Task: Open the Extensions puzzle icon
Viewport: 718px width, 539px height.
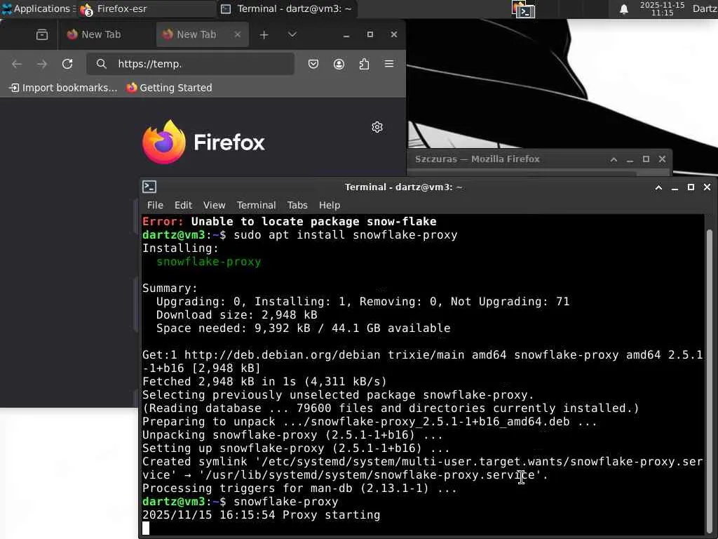Action: click(x=364, y=64)
